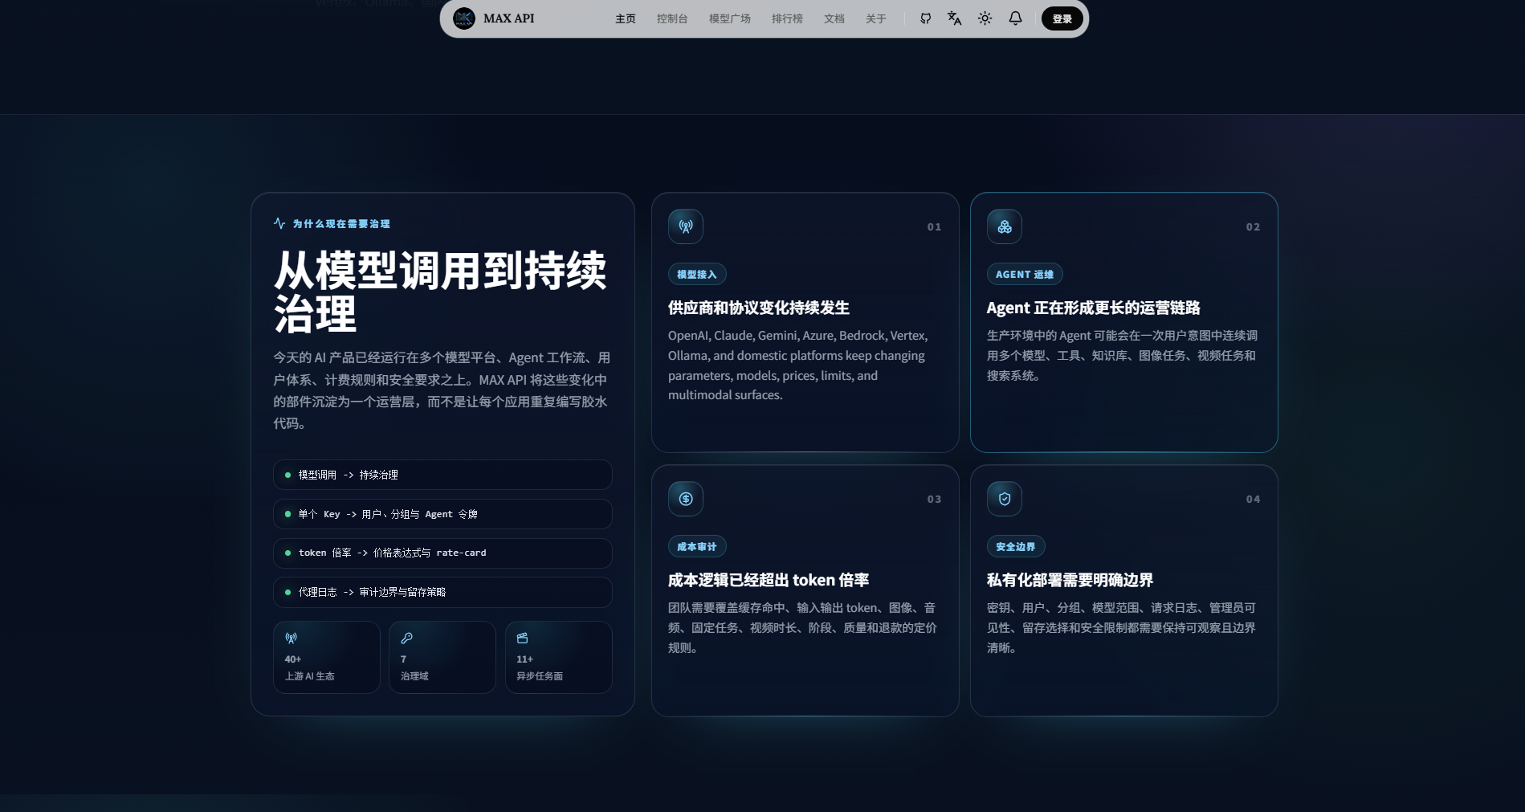Click the OpenAI, Claude, Gemini description paragraph
The height and width of the screenshot is (812, 1525).
(x=798, y=365)
